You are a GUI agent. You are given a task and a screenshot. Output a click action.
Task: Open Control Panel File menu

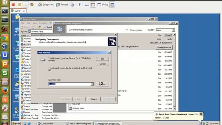click(23, 23)
